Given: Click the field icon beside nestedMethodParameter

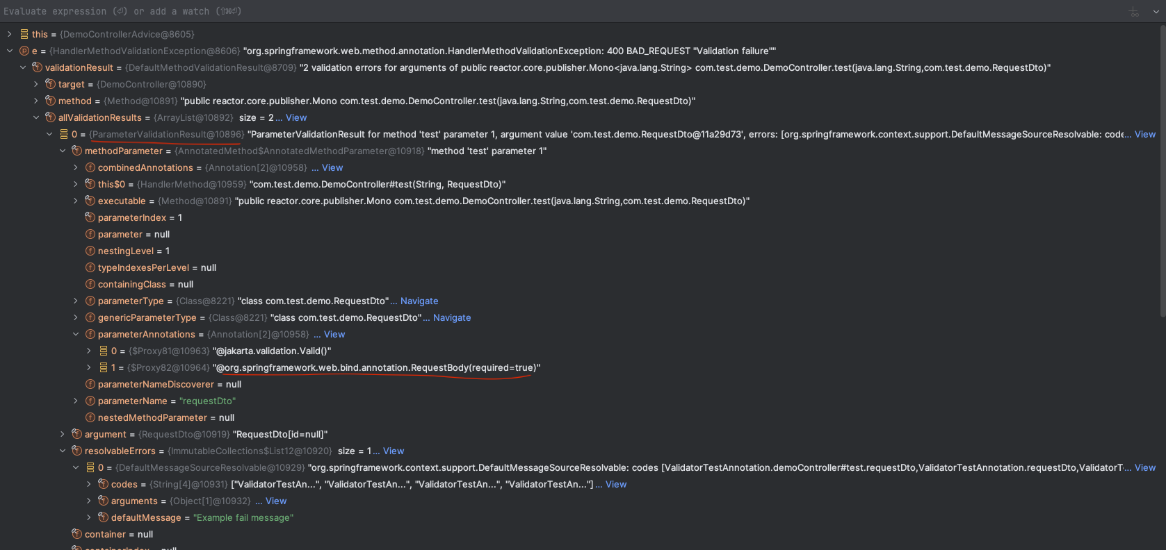Looking at the screenshot, I should pyautogui.click(x=90, y=417).
